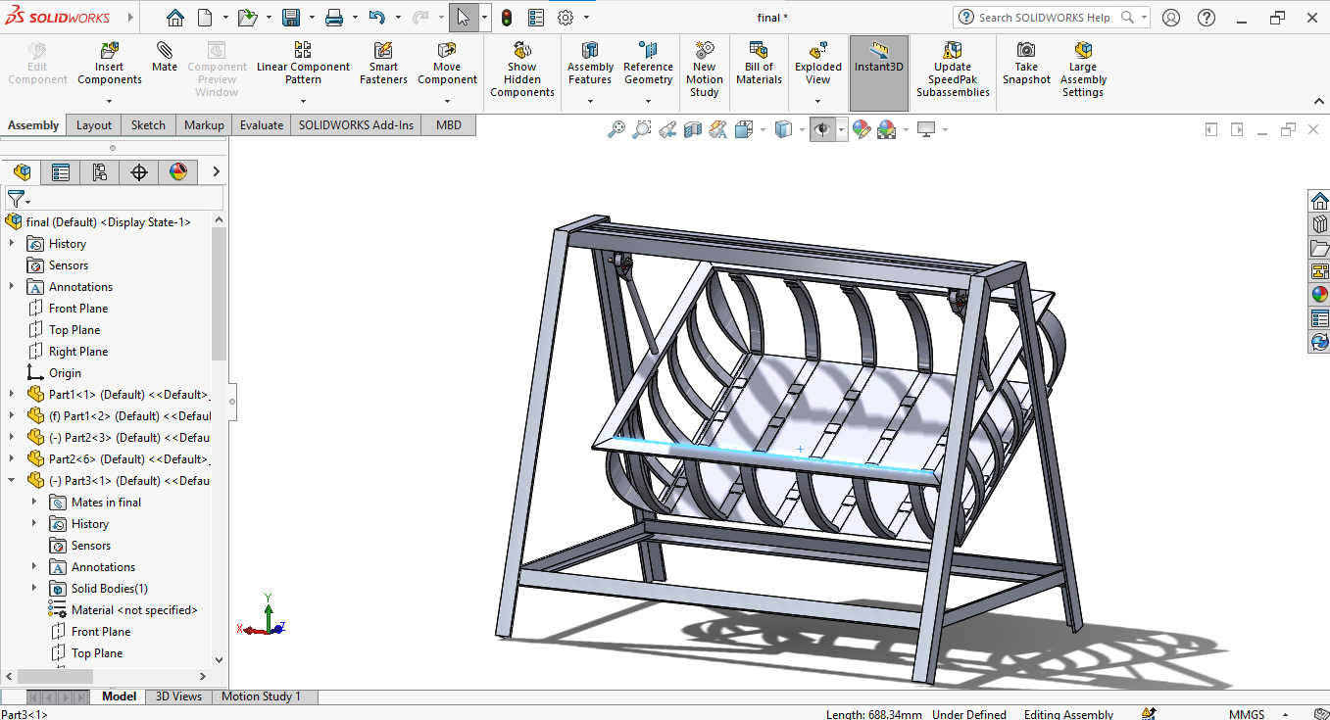Expand the Solid Bodies(1) folder
Screen dimensions: 1330x720
tap(34, 589)
